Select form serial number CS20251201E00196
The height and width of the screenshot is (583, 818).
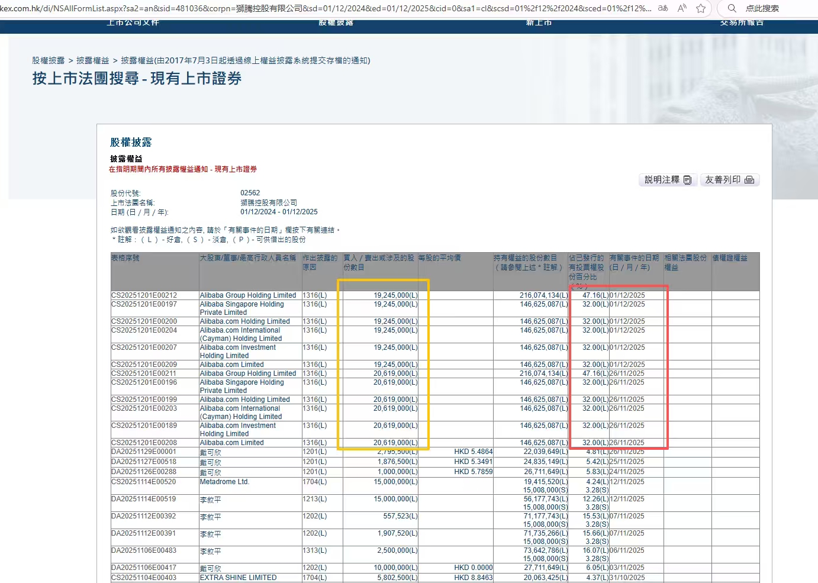click(x=144, y=382)
